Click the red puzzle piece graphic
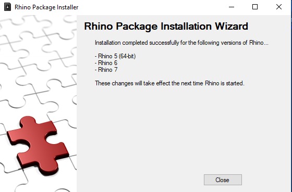 point(38,145)
